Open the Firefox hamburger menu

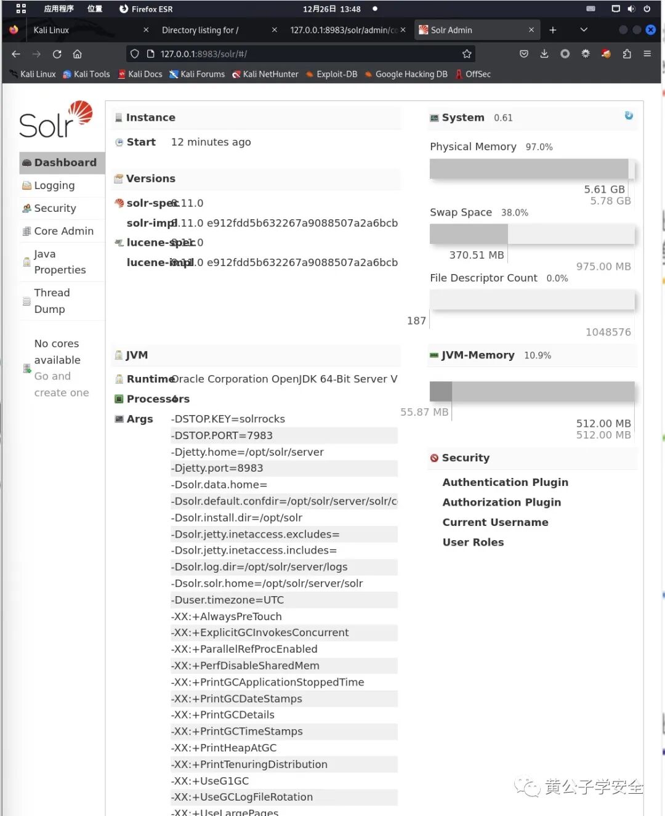[647, 54]
